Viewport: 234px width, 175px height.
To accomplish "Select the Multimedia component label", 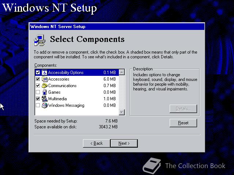I will [58, 99].
